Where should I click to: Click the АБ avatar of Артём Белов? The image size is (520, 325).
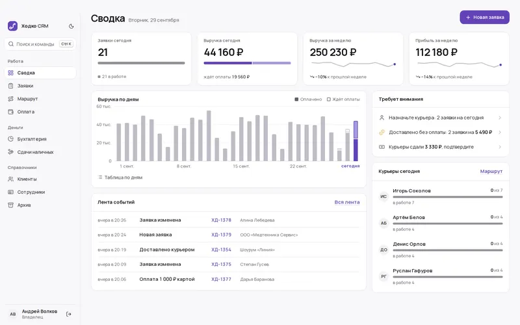[x=383, y=223]
